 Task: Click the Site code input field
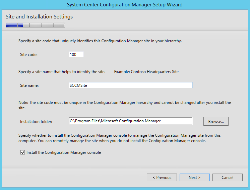point(76,54)
